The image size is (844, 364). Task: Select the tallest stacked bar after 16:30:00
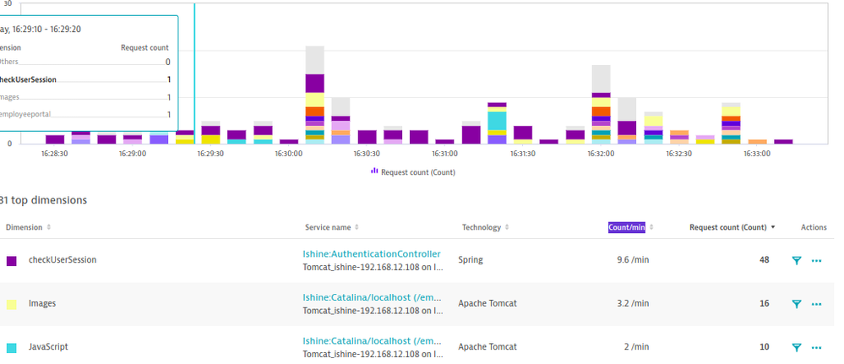point(315,95)
